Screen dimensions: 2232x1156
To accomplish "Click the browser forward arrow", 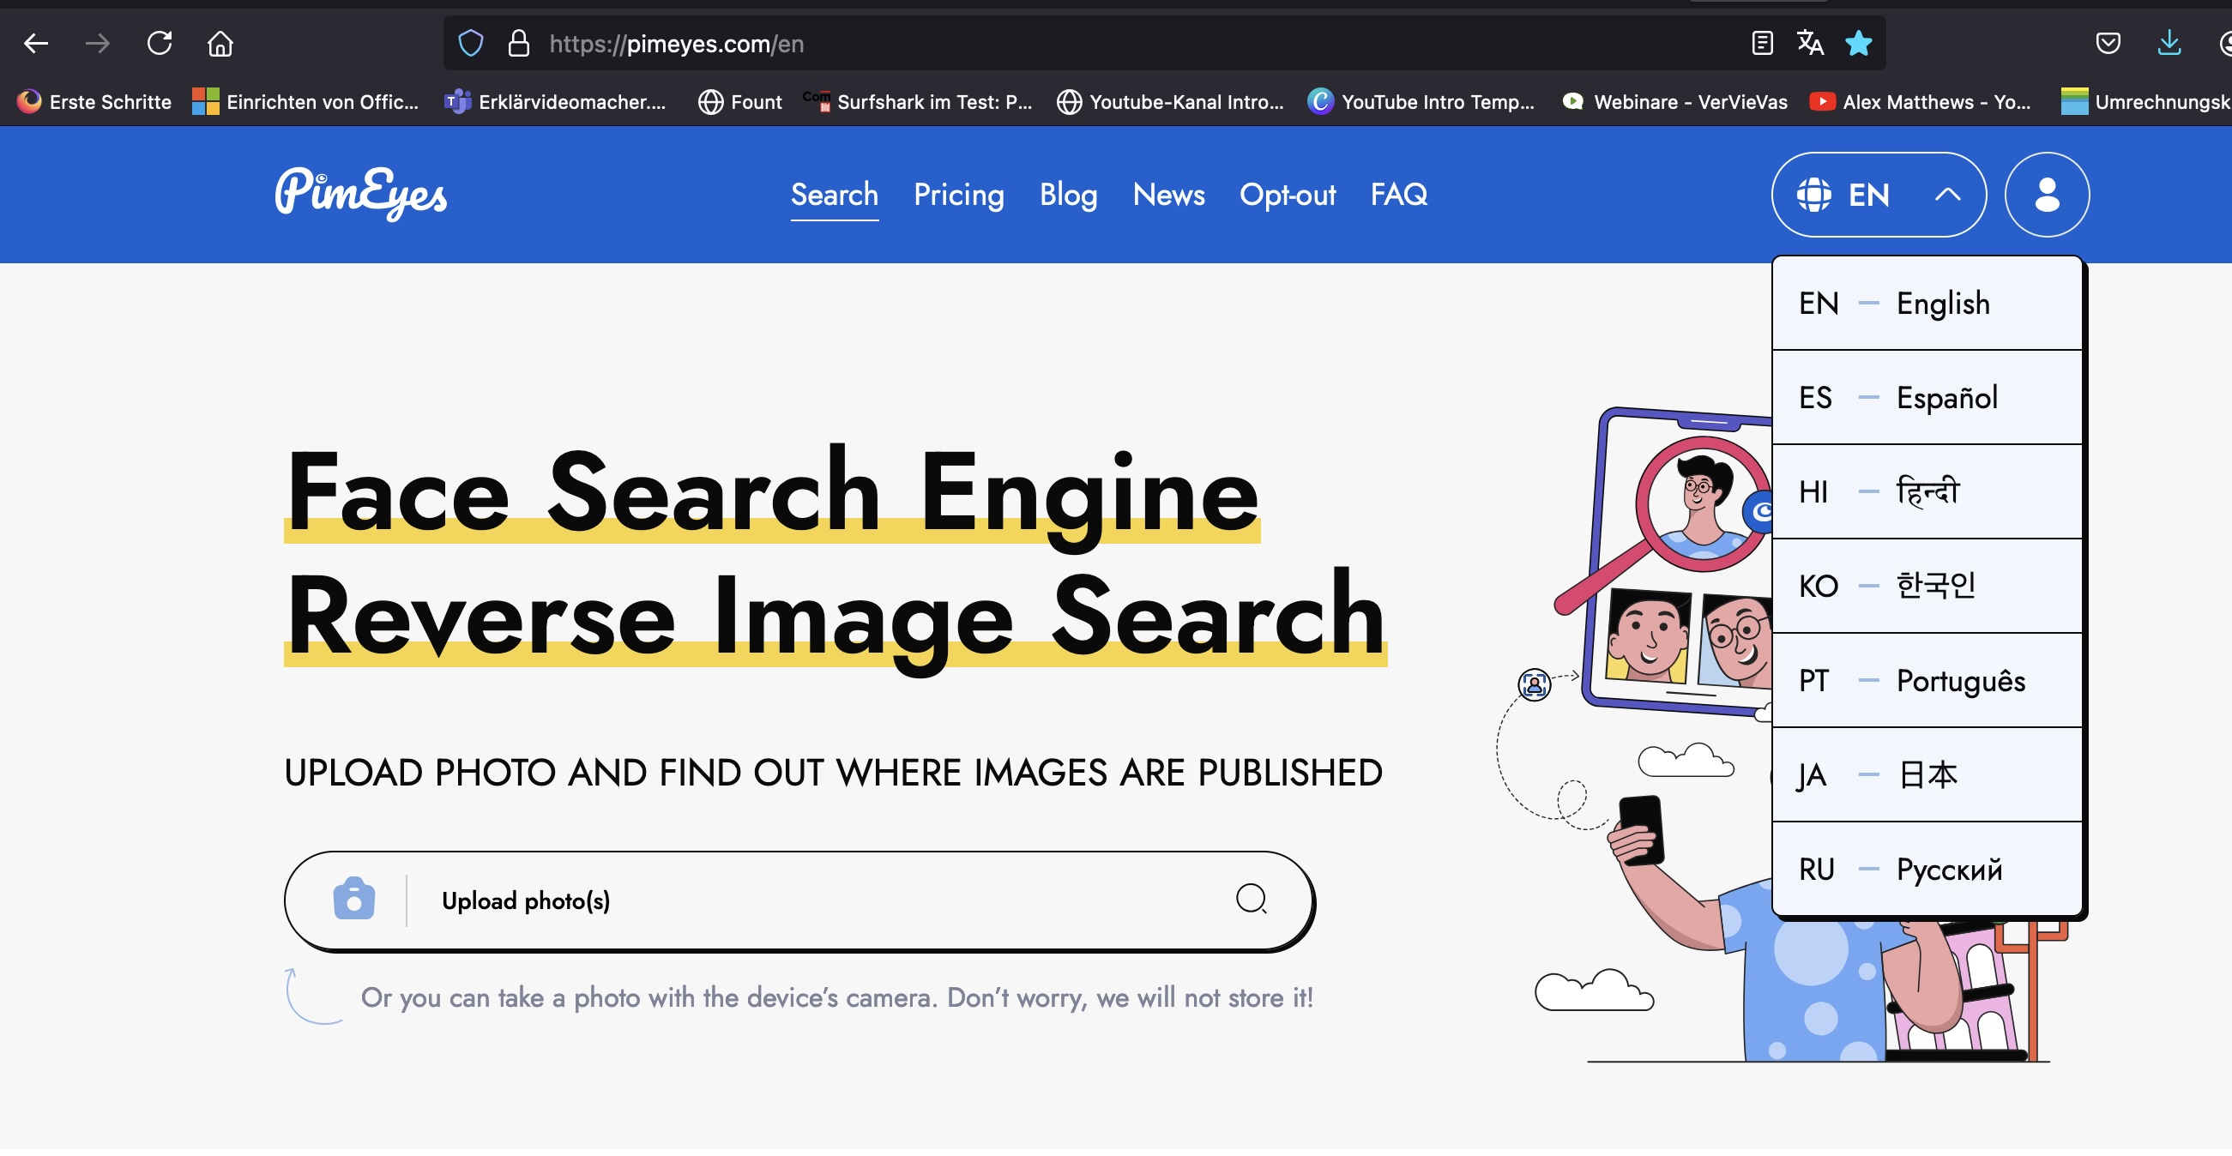I will (97, 42).
